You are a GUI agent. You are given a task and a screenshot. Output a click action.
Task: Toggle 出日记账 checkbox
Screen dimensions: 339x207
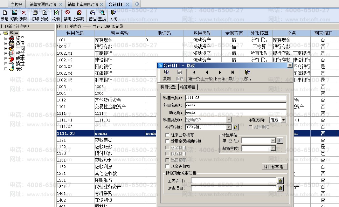point(167,160)
